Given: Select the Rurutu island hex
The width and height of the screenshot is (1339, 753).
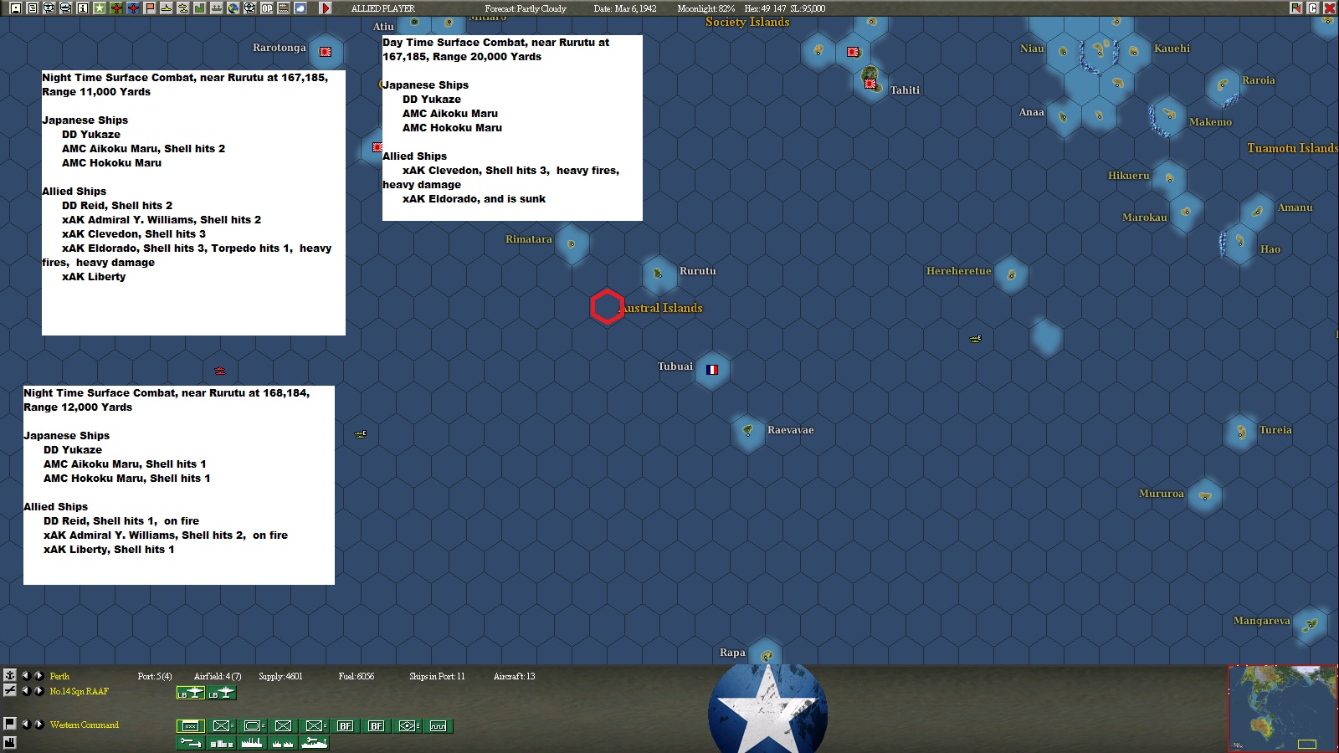Looking at the screenshot, I should tap(659, 274).
